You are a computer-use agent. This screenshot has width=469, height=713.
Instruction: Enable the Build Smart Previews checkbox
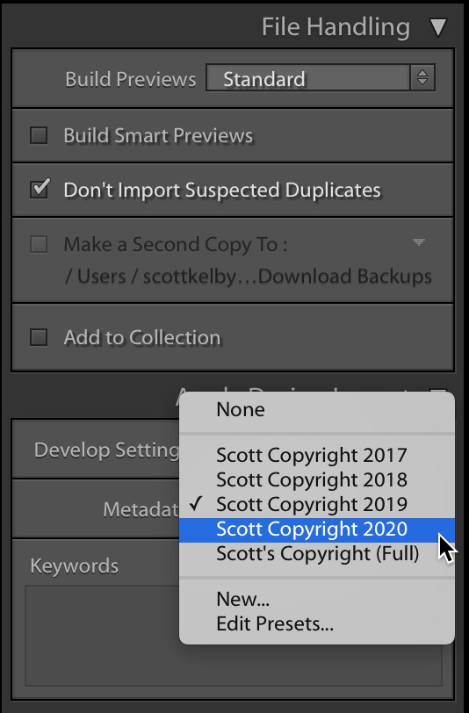pyautogui.click(x=39, y=135)
